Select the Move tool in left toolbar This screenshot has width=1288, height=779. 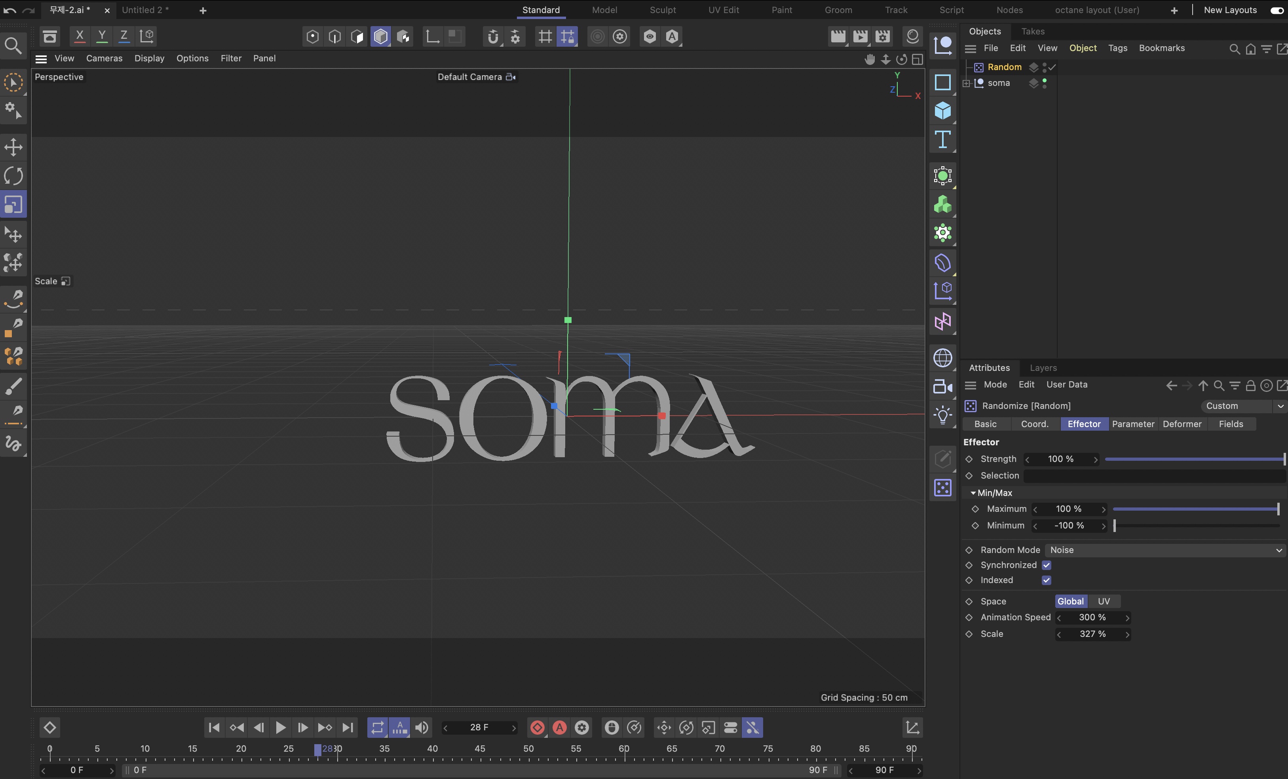[13, 147]
